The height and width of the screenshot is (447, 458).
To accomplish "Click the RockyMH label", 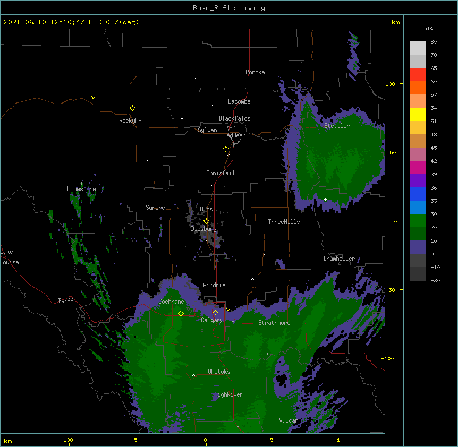I will point(130,121).
